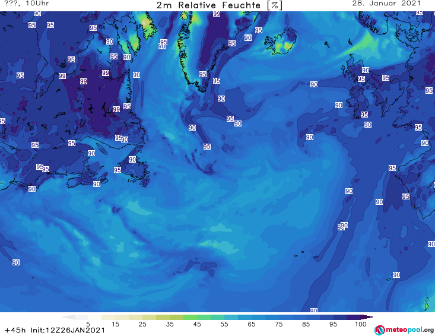Click the '+45h Init:12Z26JAN2021' forecast label
This screenshot has height=336, width=435.
55,330
